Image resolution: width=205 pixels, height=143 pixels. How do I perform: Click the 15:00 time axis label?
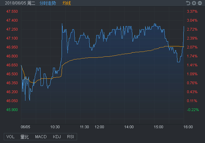pos(158,127)
